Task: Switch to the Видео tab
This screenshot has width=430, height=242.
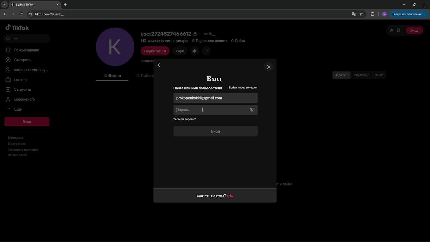Action: 112,76
